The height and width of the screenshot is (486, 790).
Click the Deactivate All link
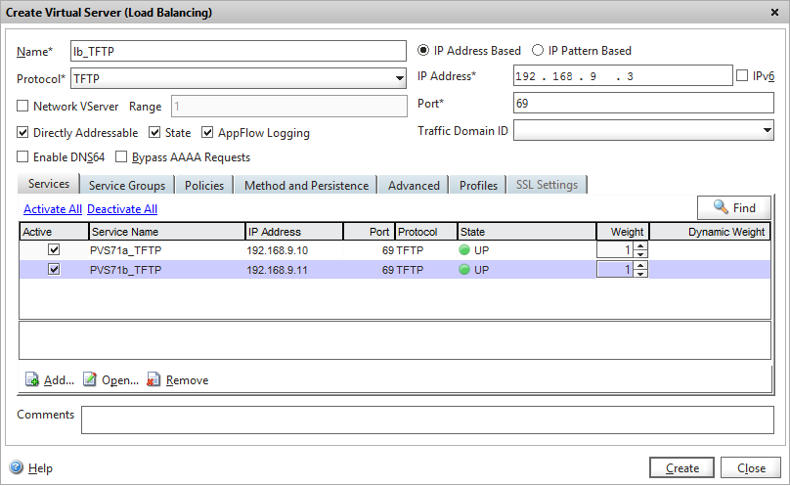(122, 208)
